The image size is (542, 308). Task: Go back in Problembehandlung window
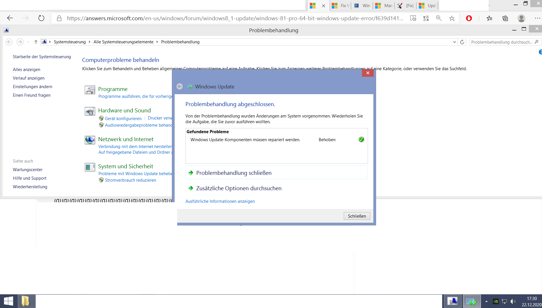pos(9,42)
